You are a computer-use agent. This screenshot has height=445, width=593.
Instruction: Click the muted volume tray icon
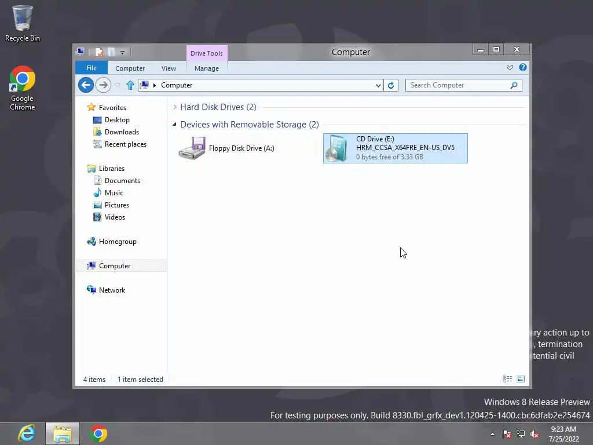click(x=535, y=434)
